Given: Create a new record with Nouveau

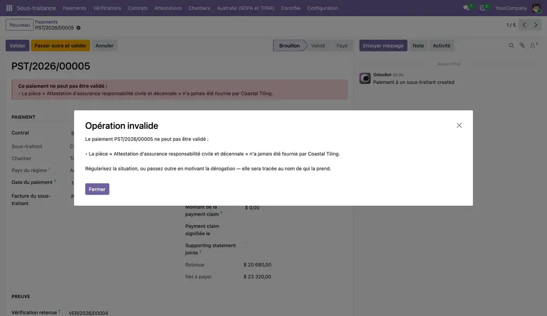Looking at the screenshot, I should (x=20, y=25).
